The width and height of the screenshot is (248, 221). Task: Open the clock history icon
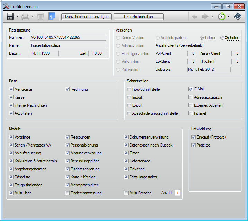(x=221, y=16)
